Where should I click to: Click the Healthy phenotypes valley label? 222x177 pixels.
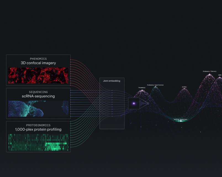pyautogui.click(x=181, y=119)
